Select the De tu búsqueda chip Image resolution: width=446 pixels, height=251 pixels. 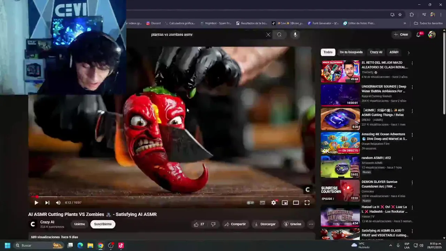point(351,52)
